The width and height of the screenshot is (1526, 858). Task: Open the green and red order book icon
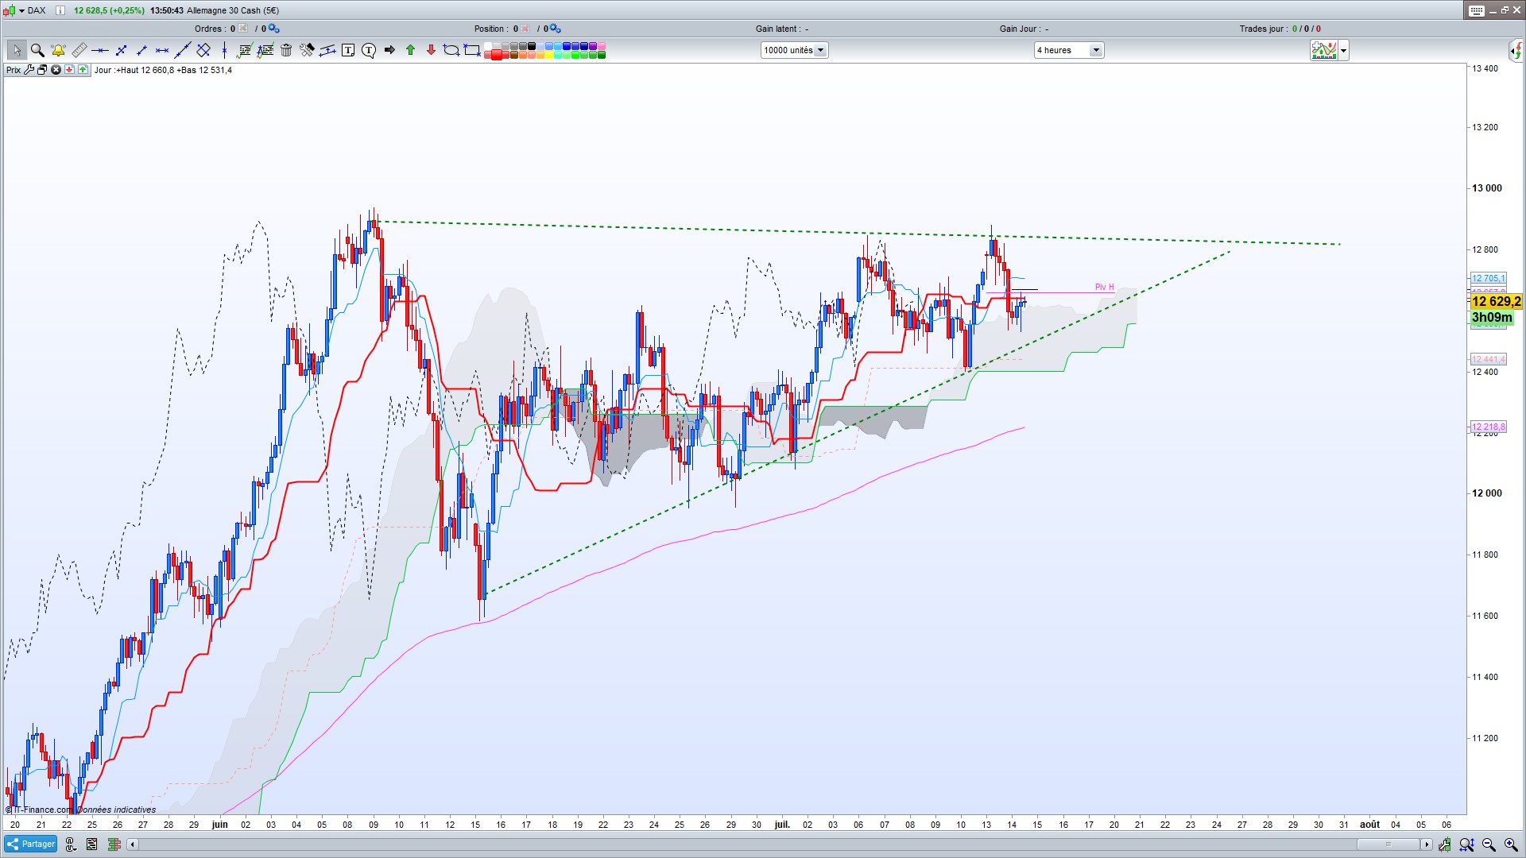(114, 844)
